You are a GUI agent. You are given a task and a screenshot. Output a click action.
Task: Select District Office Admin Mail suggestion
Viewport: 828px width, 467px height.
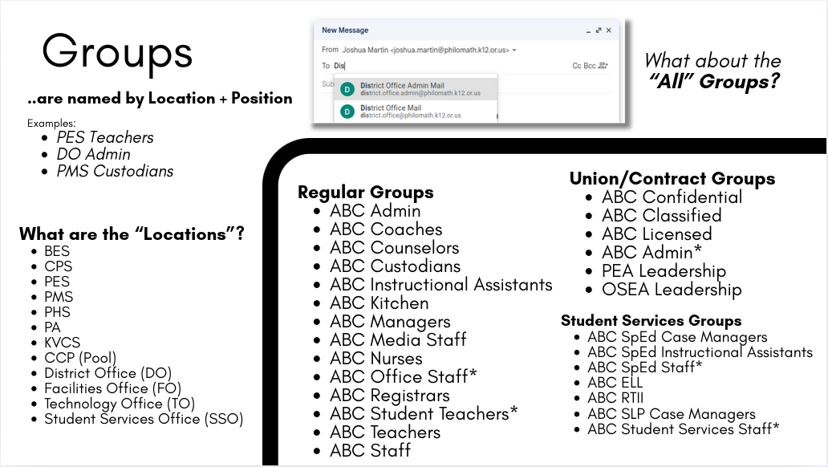(x=416, y=89)
